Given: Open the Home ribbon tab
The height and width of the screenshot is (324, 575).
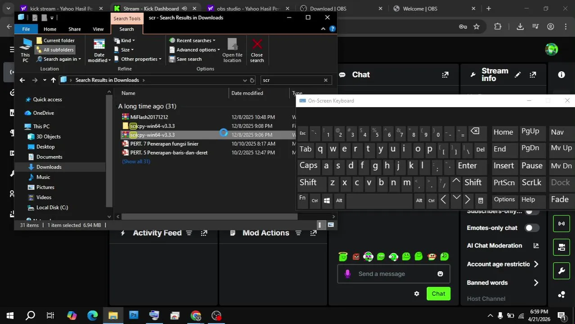Looking at the screenshot, I should click(x=50, y=29).
